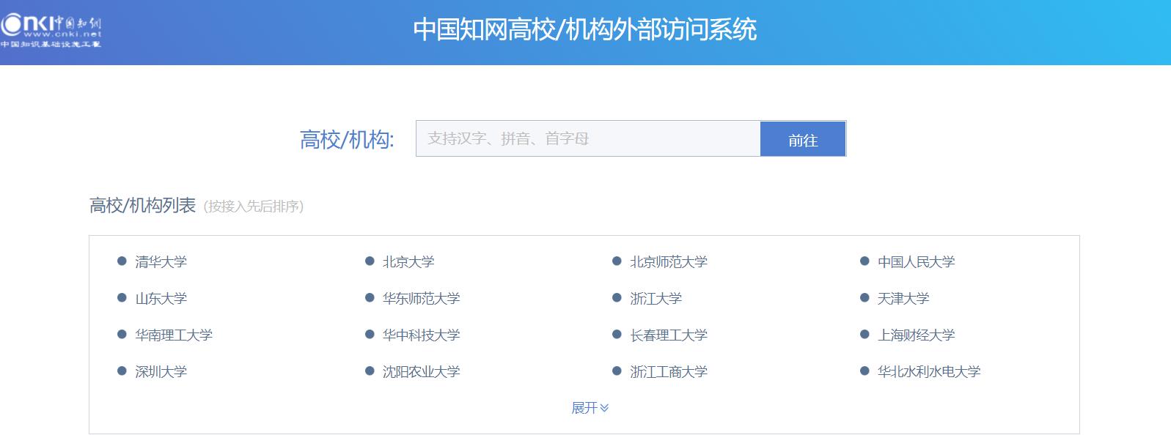Click the CNKI logo in header
This screenshot has height=435, width=1171.
51,31
